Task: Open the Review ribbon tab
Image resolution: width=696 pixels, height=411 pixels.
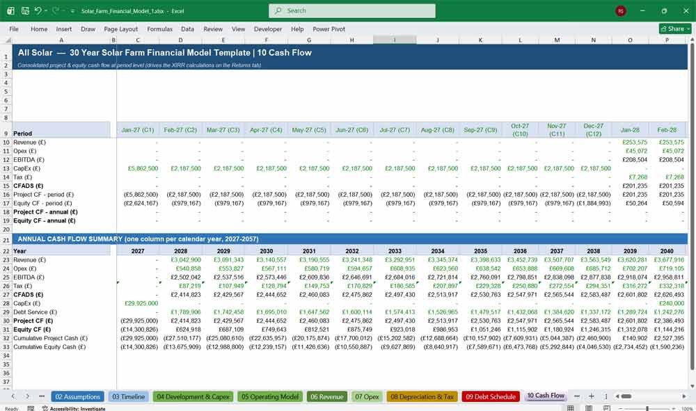Action: coord(212,29)
